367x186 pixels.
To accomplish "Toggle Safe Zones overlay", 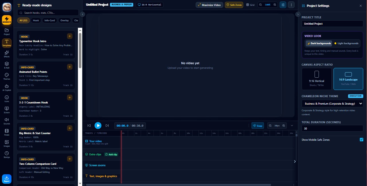I will [x=234, y=5].
